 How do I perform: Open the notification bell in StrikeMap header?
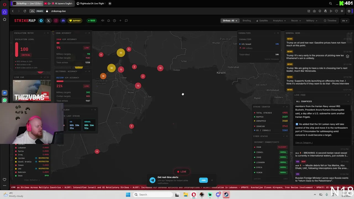pyautogui.click(x=108, y=20)
